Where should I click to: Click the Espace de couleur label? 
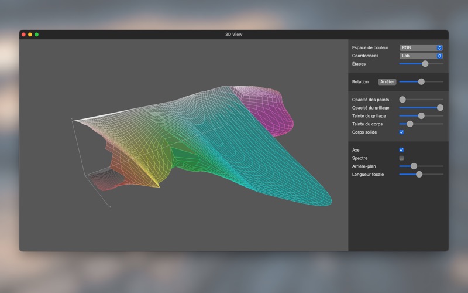(370, 48)
